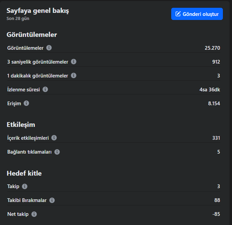
Task: Show info for 3 saniyelik görüntülemeler
Action: [x=74, y=62]
